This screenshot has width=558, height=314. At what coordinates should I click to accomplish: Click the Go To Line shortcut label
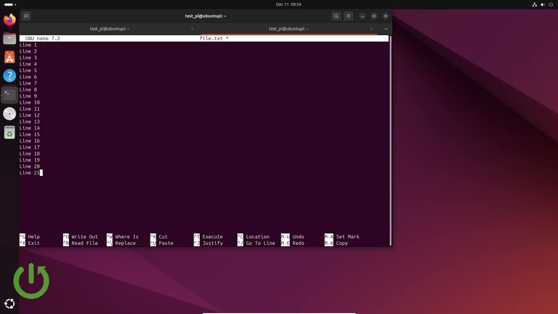(261, 243)
